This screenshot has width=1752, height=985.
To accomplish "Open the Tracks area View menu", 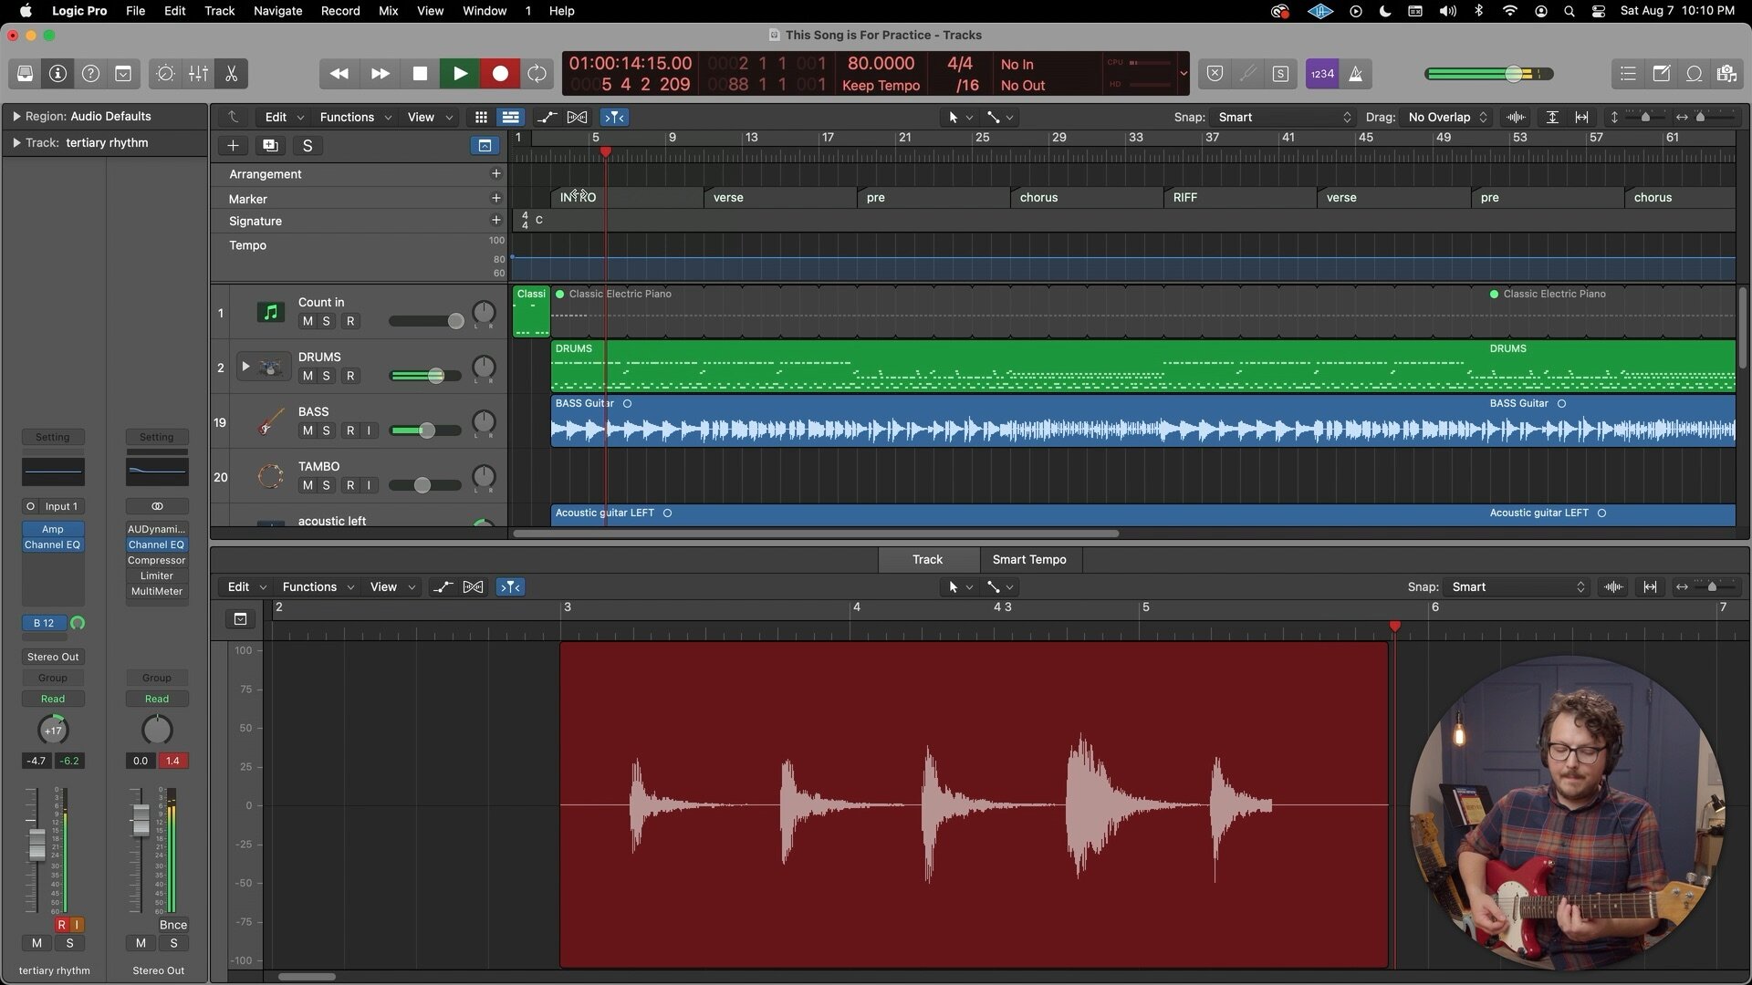I will [429, 117].
